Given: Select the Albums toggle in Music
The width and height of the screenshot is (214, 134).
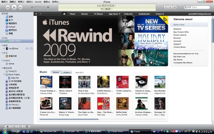Looking at the screenshot, I should (x=56, y=72).
